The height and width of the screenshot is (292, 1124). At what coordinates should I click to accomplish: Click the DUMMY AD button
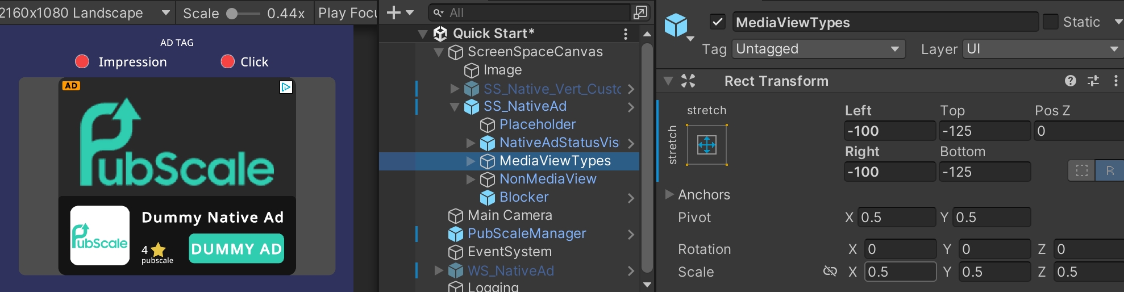(236, 249)
